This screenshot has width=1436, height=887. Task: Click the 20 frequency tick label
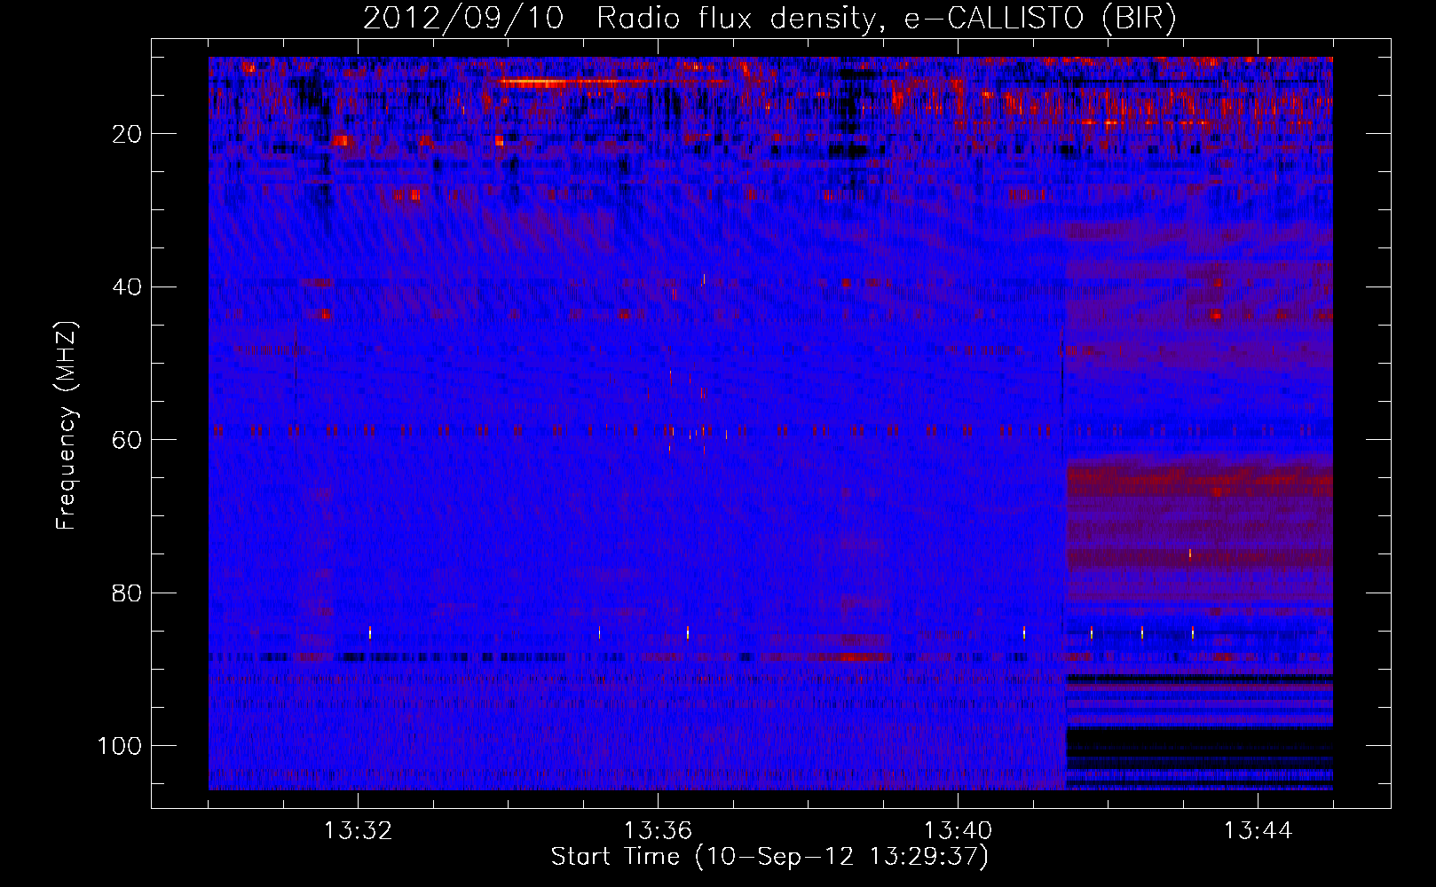click(x=127, y=134)
